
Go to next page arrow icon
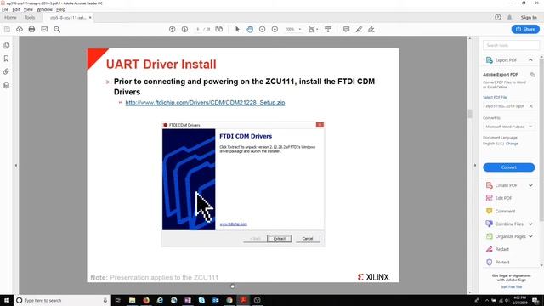[x=184, y=30]
